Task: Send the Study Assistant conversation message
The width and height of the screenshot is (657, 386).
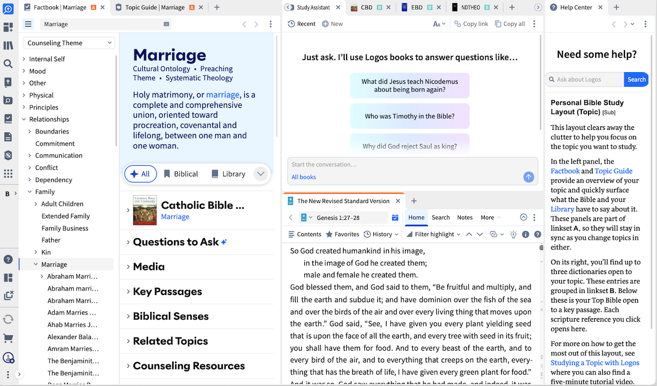Action: (529, 177)
